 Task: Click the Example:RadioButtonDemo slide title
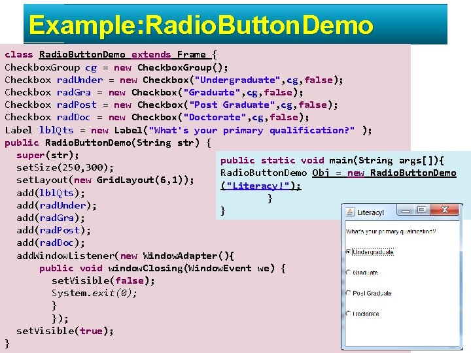click(x=201, y=25)
